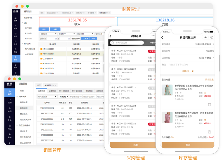Tap 保存 button on 新增调拨出库 phone
The image size is (222, 160).
pos(188,145)
